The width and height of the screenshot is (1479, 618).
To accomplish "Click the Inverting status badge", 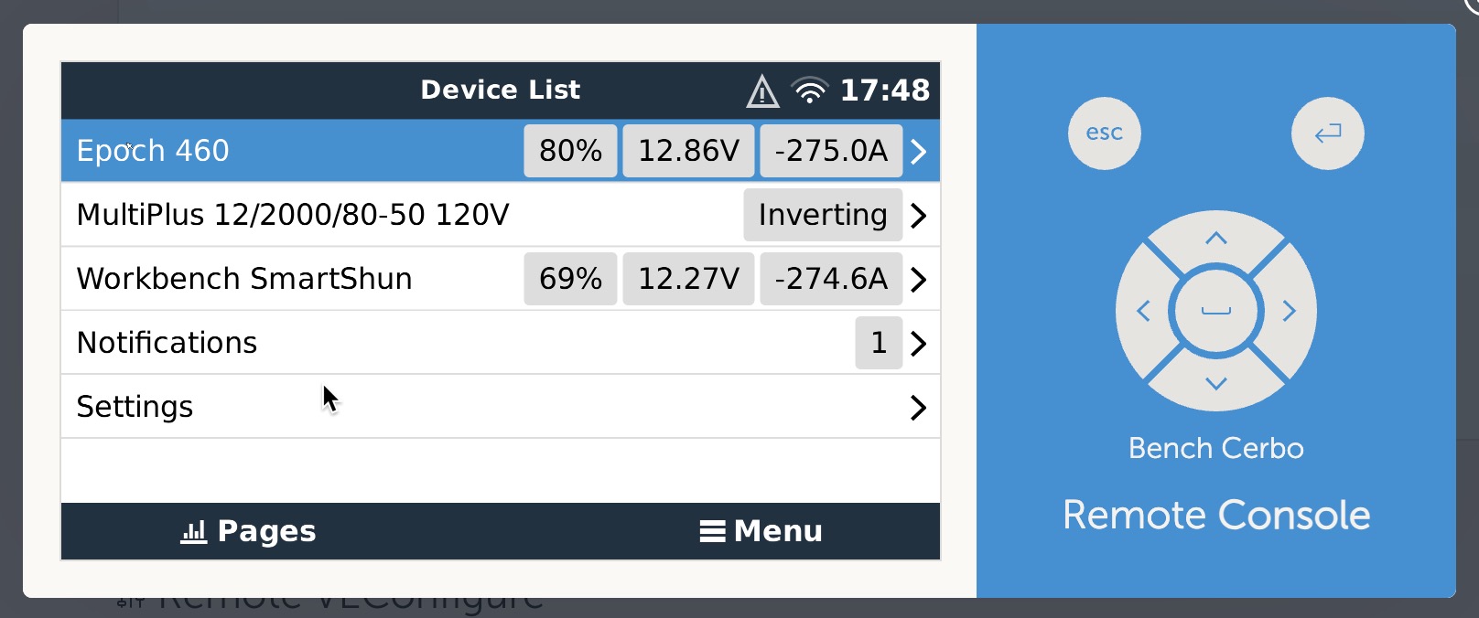I will 823,215.
